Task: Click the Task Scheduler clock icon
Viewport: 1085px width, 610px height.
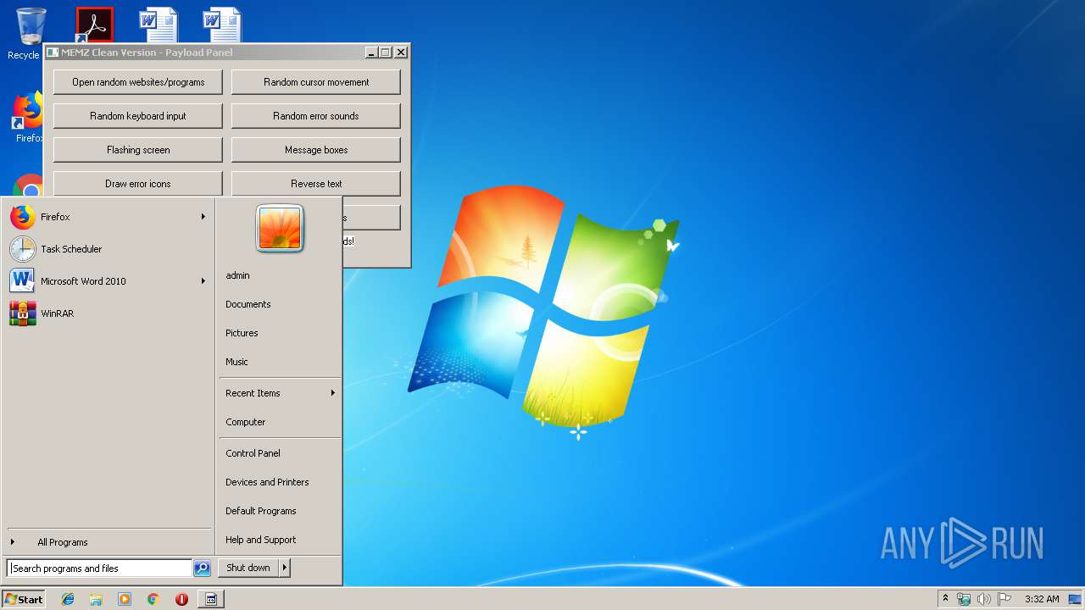Action: [x=23, y=249]
